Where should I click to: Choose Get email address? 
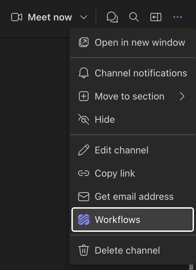(x=133, y=196)
